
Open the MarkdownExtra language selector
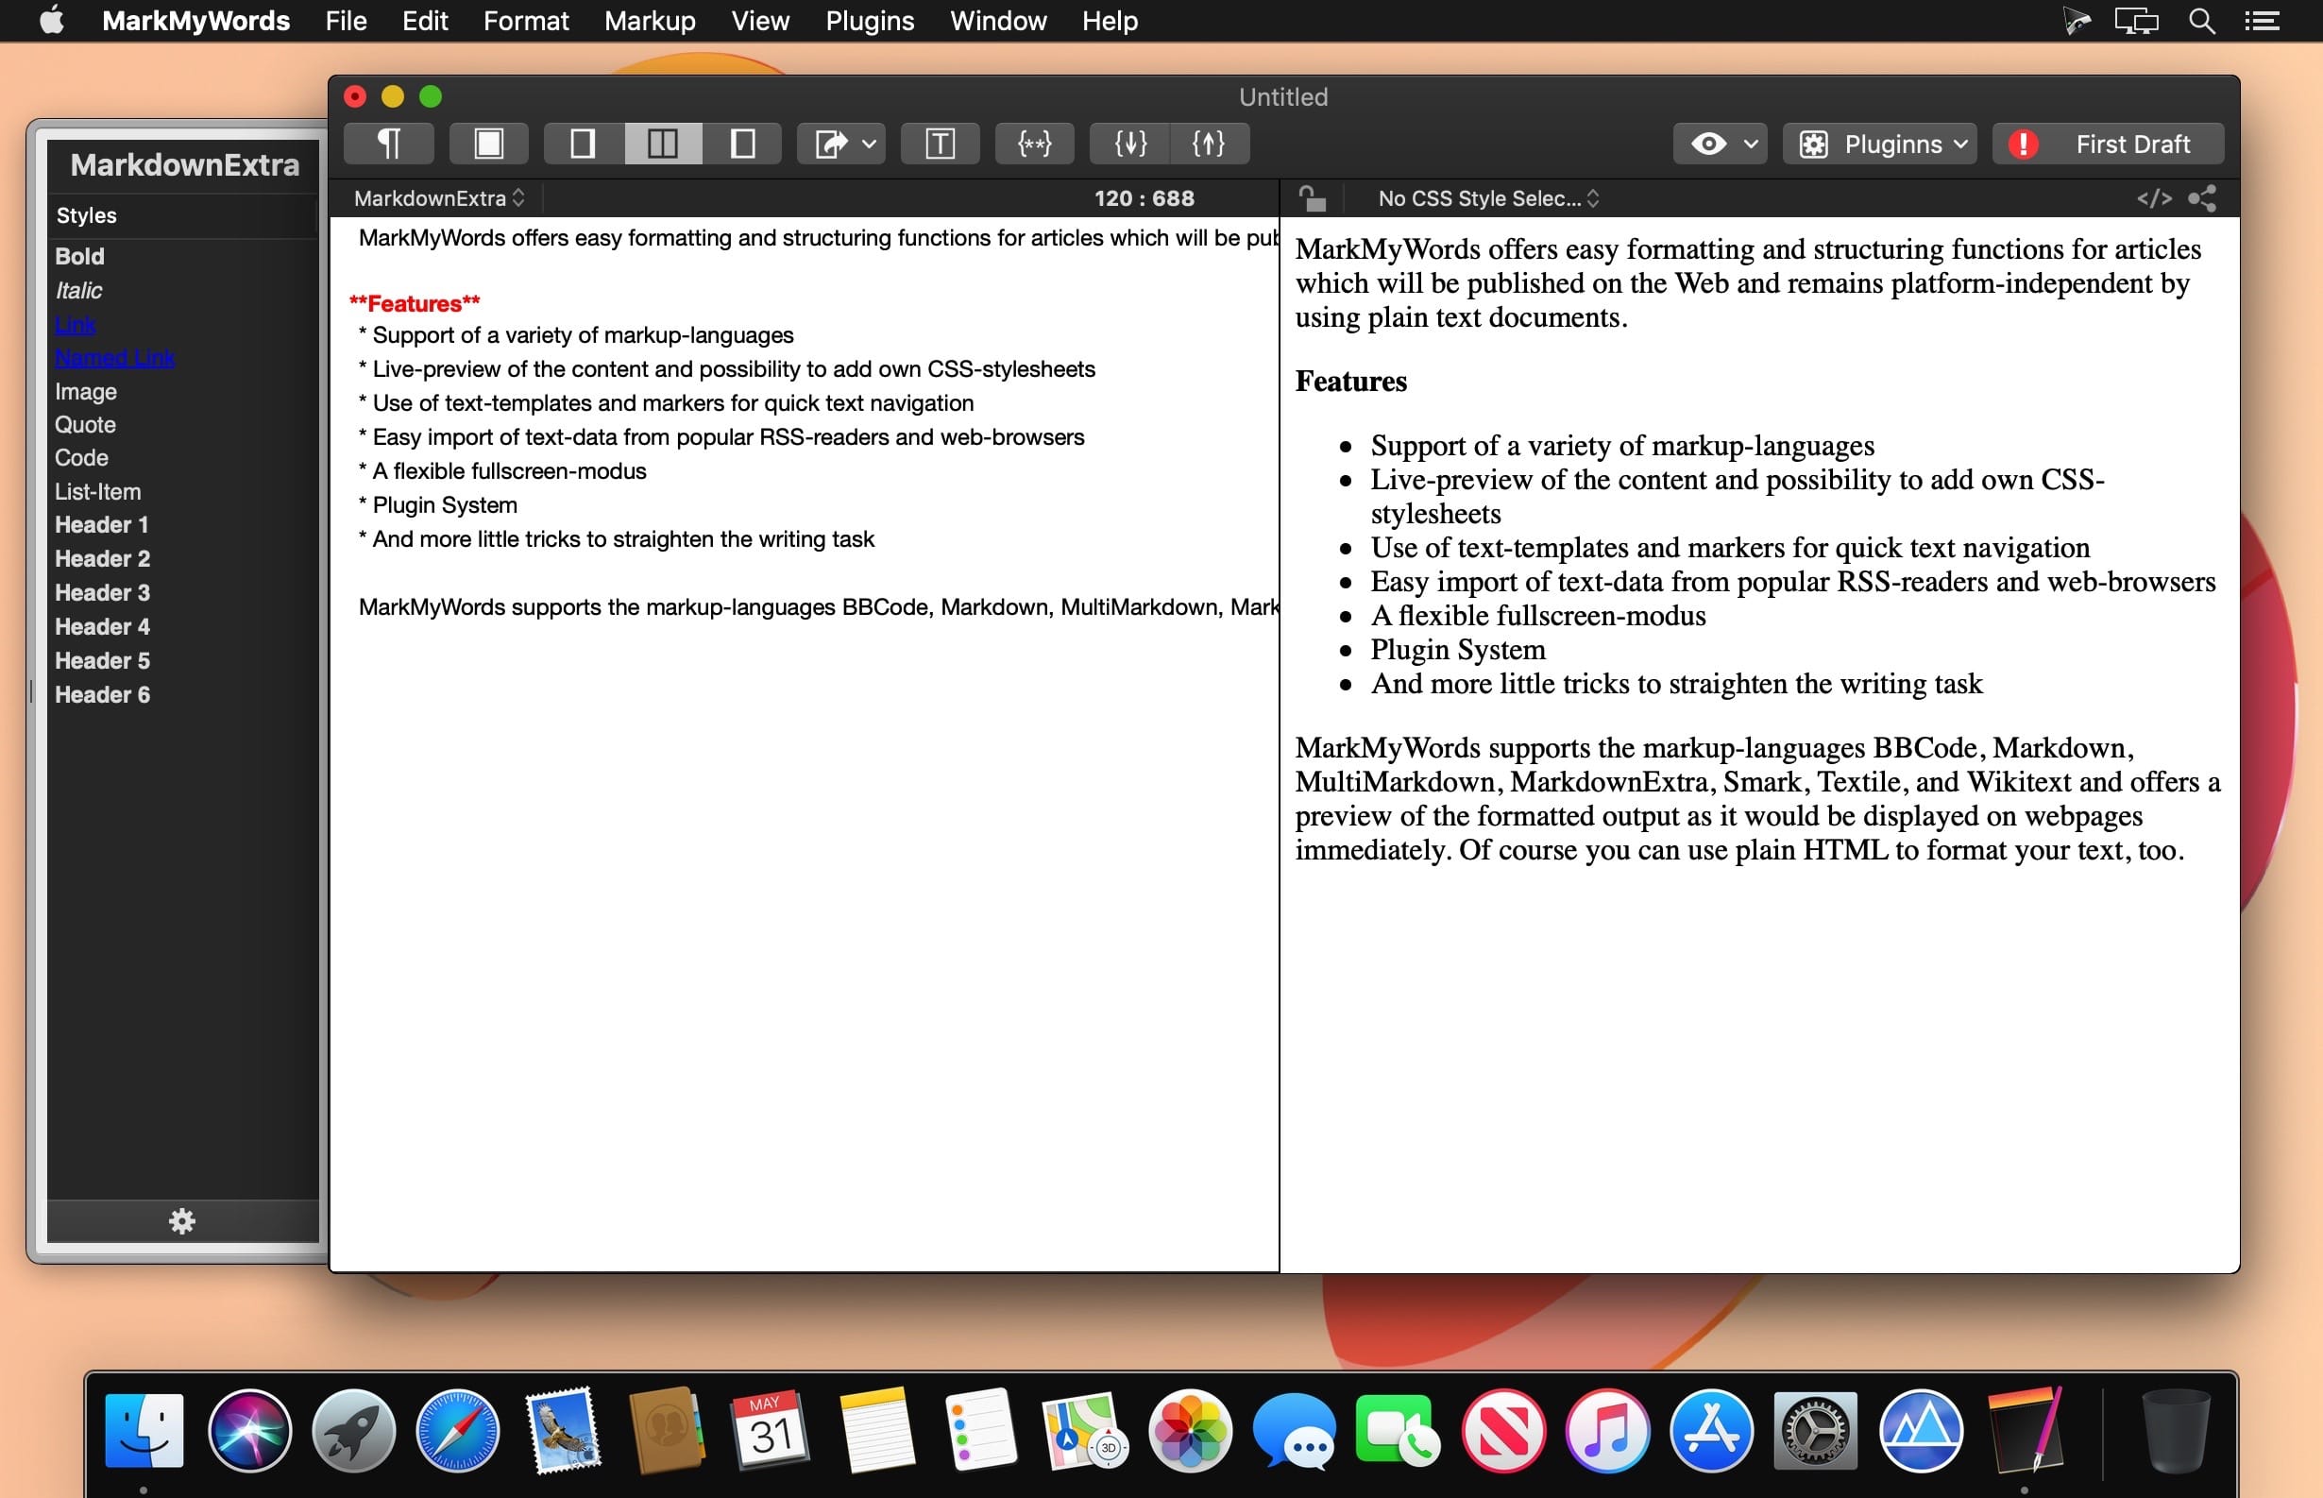(x=439, y=198)
